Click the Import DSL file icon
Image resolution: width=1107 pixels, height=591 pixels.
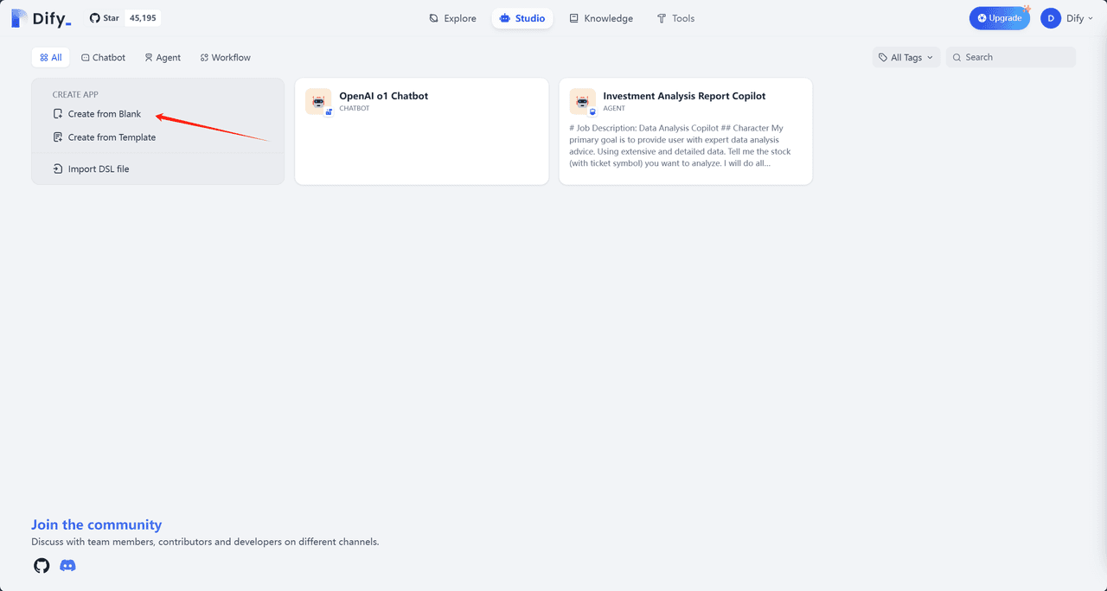[58, 168]
